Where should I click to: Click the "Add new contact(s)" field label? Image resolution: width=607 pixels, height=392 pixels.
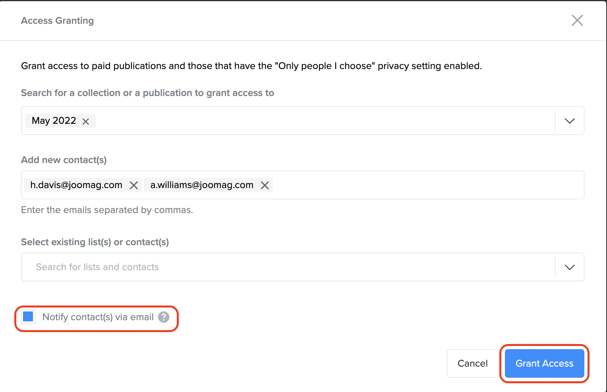(x=64, y=160)
